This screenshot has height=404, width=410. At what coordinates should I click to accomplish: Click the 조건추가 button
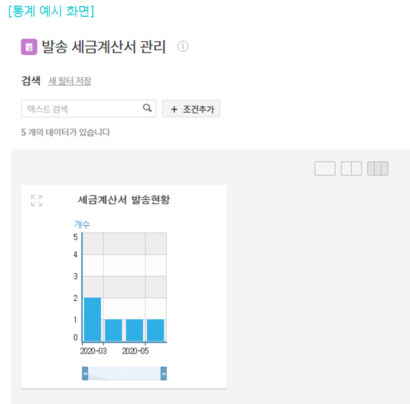click(191, 109)
